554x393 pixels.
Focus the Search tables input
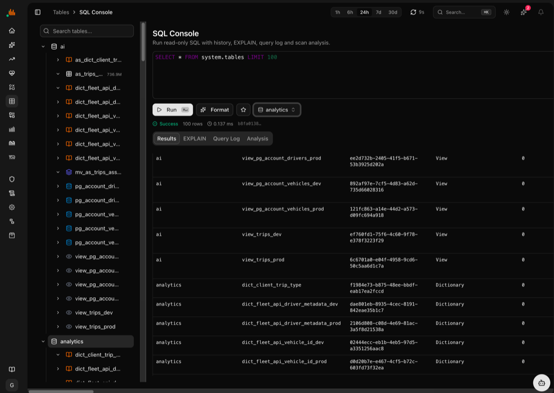[x=87, y=31]
